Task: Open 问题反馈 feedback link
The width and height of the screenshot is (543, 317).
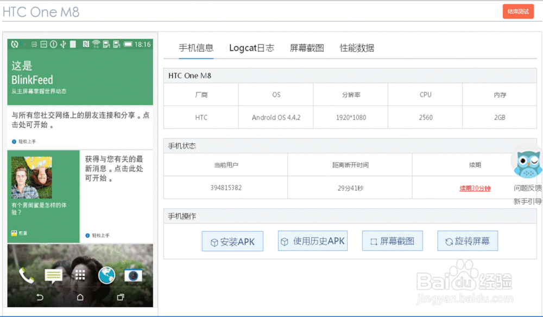Action: (x=527, y=188)
